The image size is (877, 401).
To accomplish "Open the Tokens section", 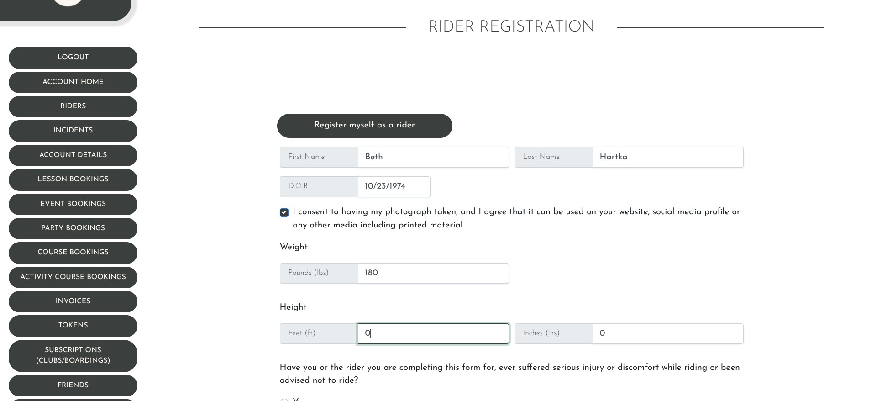I will pyautogui.click(x=73, y=326).
